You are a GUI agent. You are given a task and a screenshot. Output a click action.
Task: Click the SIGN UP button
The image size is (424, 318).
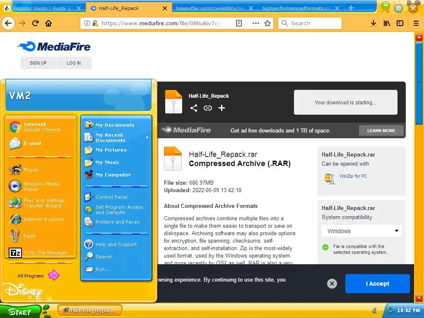click(x=38, y=63)
